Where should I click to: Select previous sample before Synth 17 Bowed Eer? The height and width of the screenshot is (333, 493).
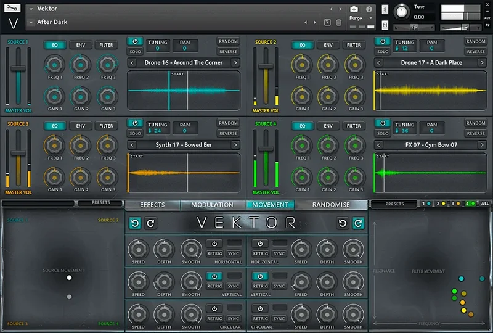coord(132,145)
